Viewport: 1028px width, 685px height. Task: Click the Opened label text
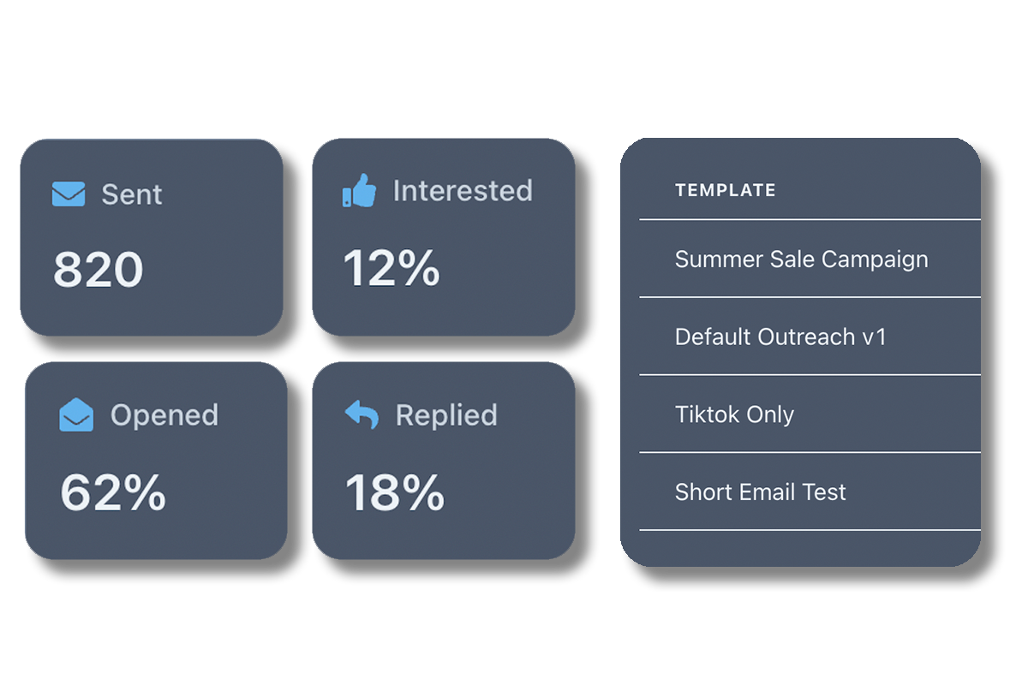(x=164, y=415)
